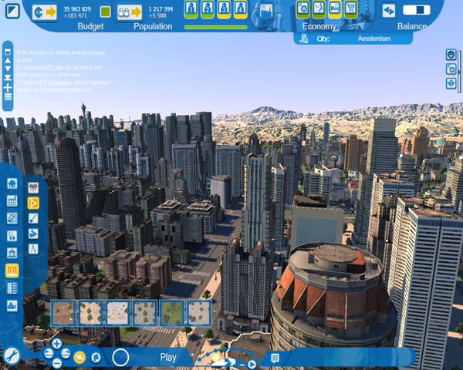463x370 pixels.
Task: Click the Budget label
Action: click(x=90, y=26)
